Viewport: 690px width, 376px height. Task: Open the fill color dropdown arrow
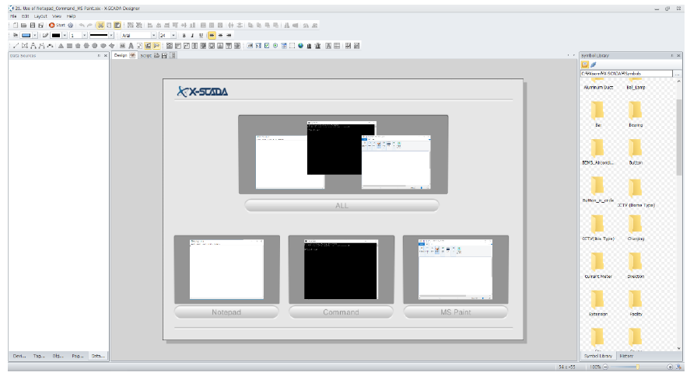[35, 36]
